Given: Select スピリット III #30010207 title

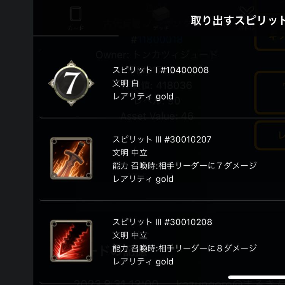Looking at the screenshot, I should coord(162,139).
